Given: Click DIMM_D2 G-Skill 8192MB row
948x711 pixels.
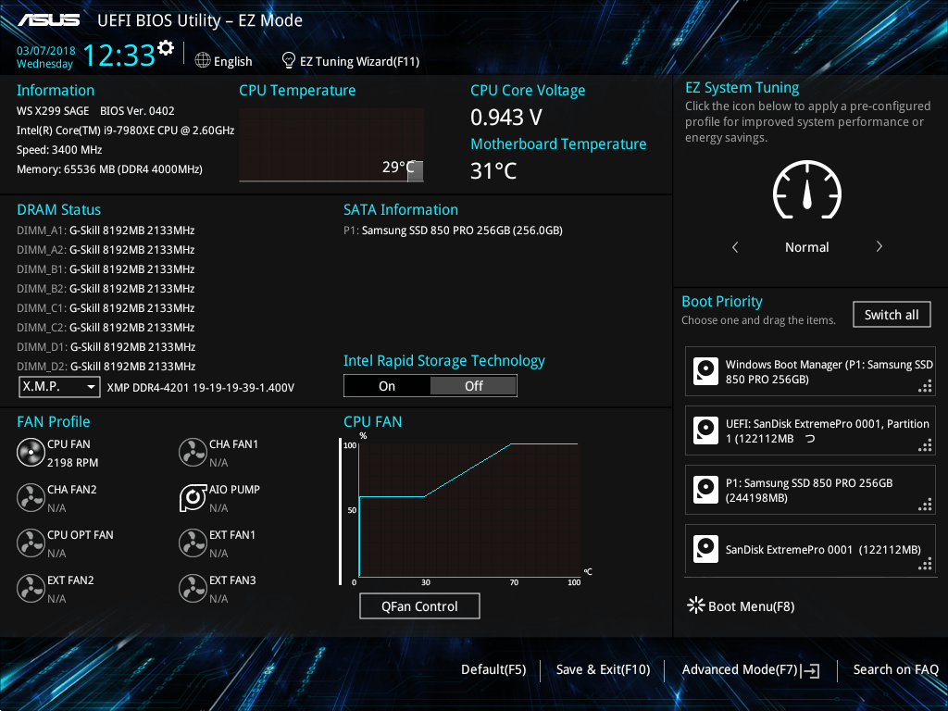Looking at the screenshot, I should (106, 366).
